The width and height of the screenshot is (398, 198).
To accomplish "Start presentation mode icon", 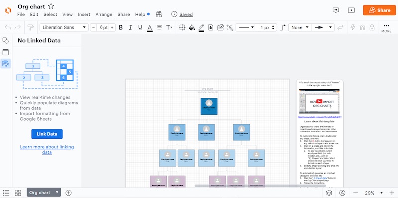I will pos(351,10).
